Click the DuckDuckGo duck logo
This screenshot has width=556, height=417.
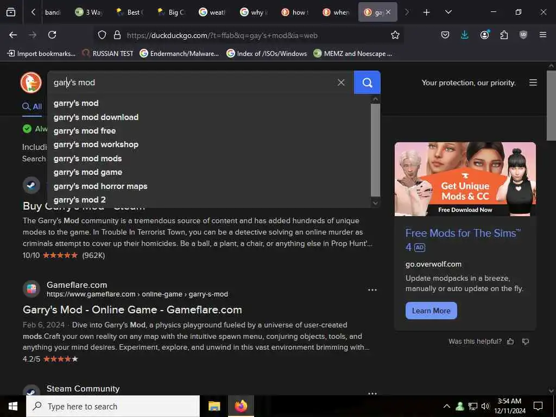point(31,83)
